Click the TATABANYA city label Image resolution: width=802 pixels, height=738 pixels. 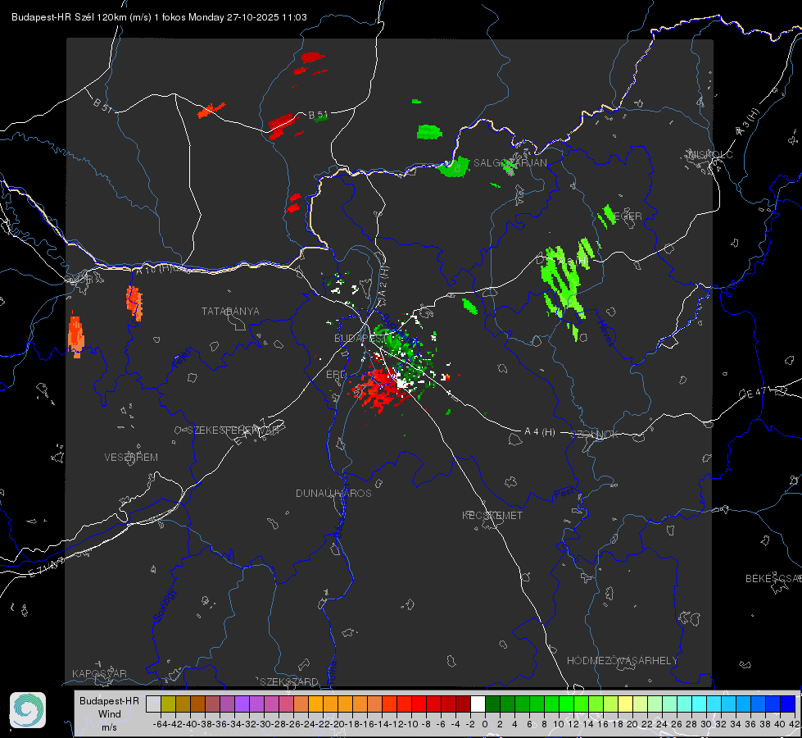(230, 312)
